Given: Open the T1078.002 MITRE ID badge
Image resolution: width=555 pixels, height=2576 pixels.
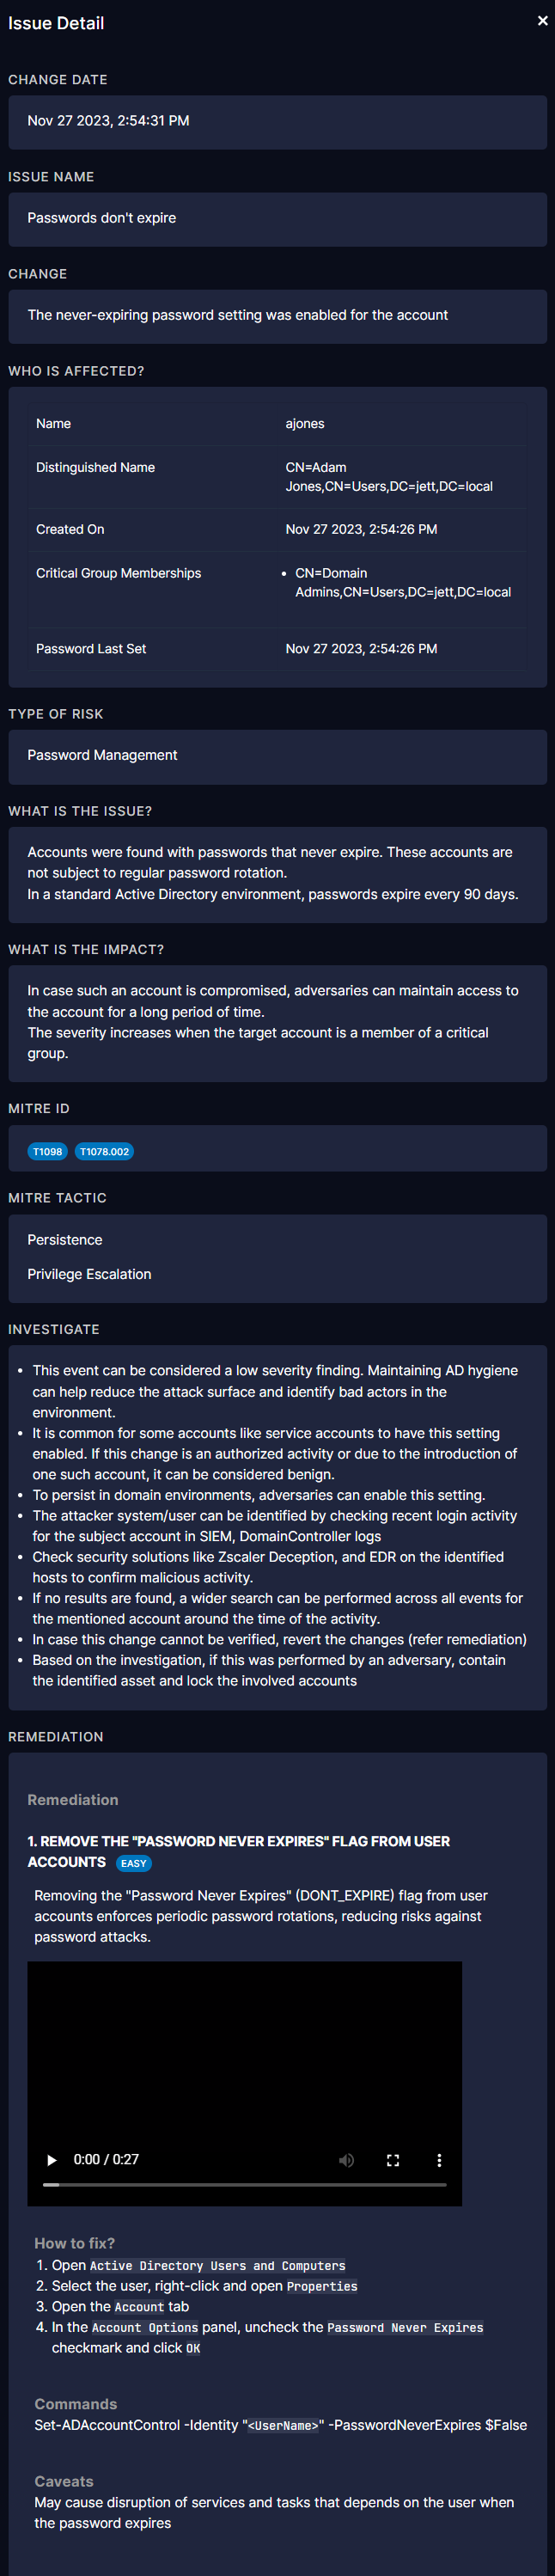Looking at the screenshot, I should click(104, 1152).
